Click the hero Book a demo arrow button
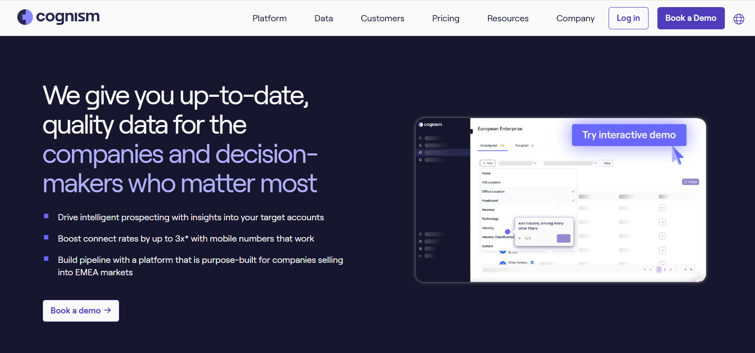This screenshot has height=353, width=755. click(x=81, y=311)
